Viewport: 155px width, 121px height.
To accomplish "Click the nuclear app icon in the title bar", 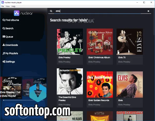I will [3, 2].
